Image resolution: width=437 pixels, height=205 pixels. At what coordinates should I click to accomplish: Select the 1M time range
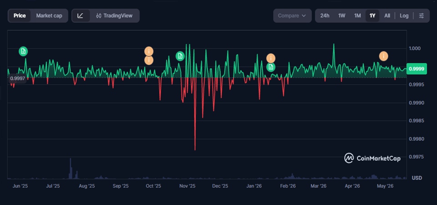click(357, 15)
